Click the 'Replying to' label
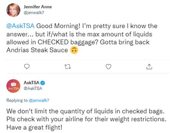Screen dimensions: 170x133 click(17, 100)
